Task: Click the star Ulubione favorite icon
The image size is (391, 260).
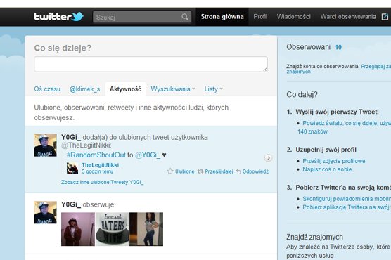Action: (x=170, y=171)
